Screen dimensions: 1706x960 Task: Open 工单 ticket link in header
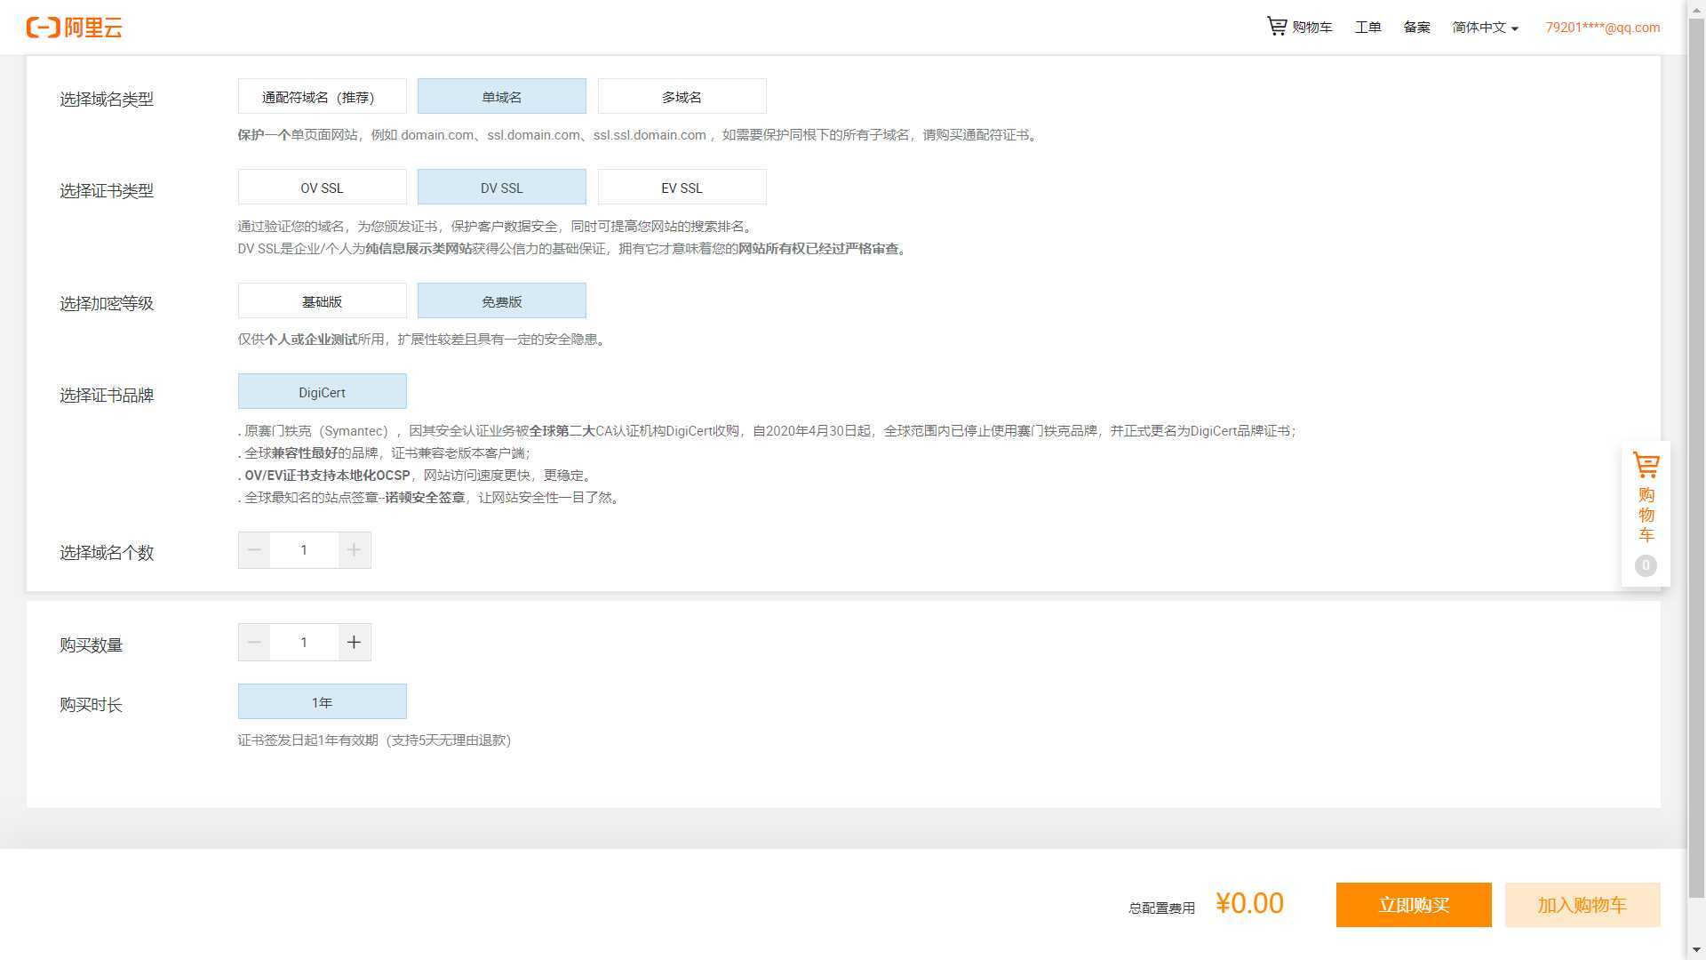[x=1367, y=28]
